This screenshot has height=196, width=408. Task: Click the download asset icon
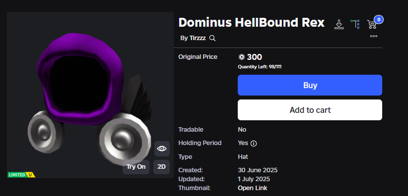click(339, 24)
